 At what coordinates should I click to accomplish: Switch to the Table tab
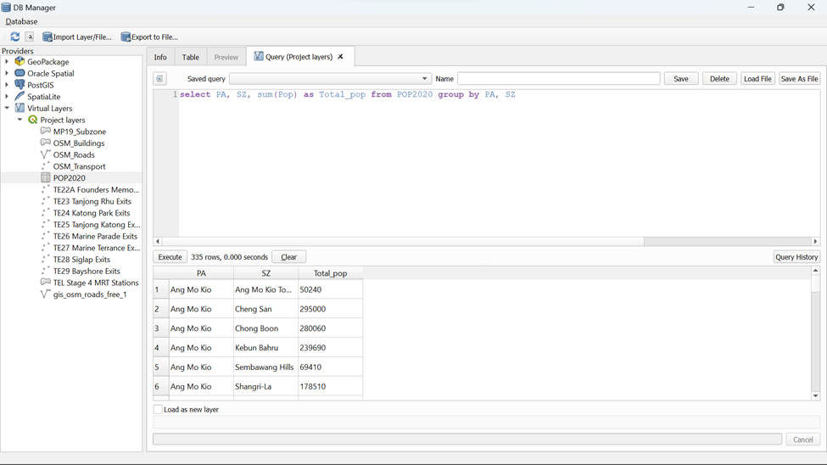(x=190, y=57)
